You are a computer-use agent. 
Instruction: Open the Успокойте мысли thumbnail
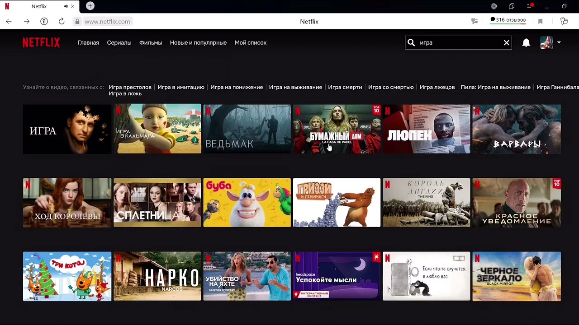[337, 276]
